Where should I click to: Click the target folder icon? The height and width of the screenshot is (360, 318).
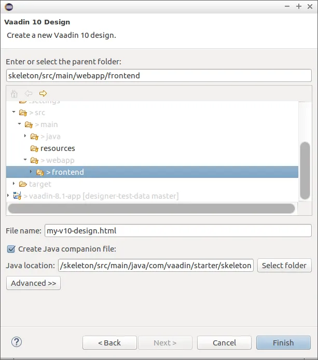[23, 184]
